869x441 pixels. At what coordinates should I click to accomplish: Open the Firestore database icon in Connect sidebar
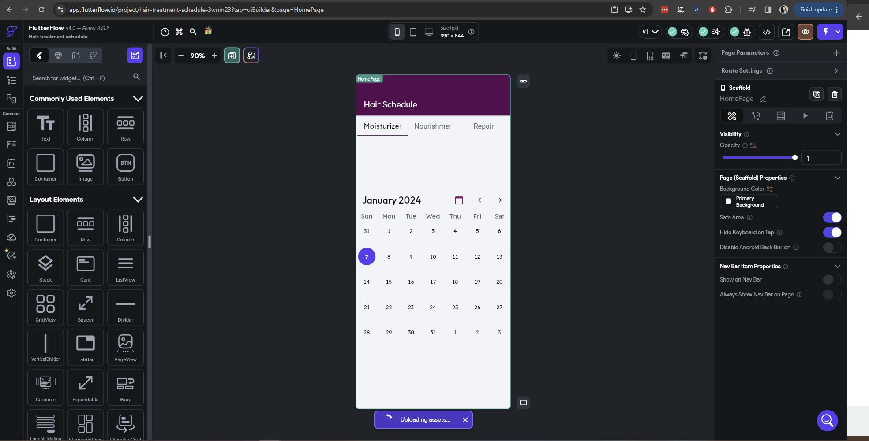click(x=11, y=126)
